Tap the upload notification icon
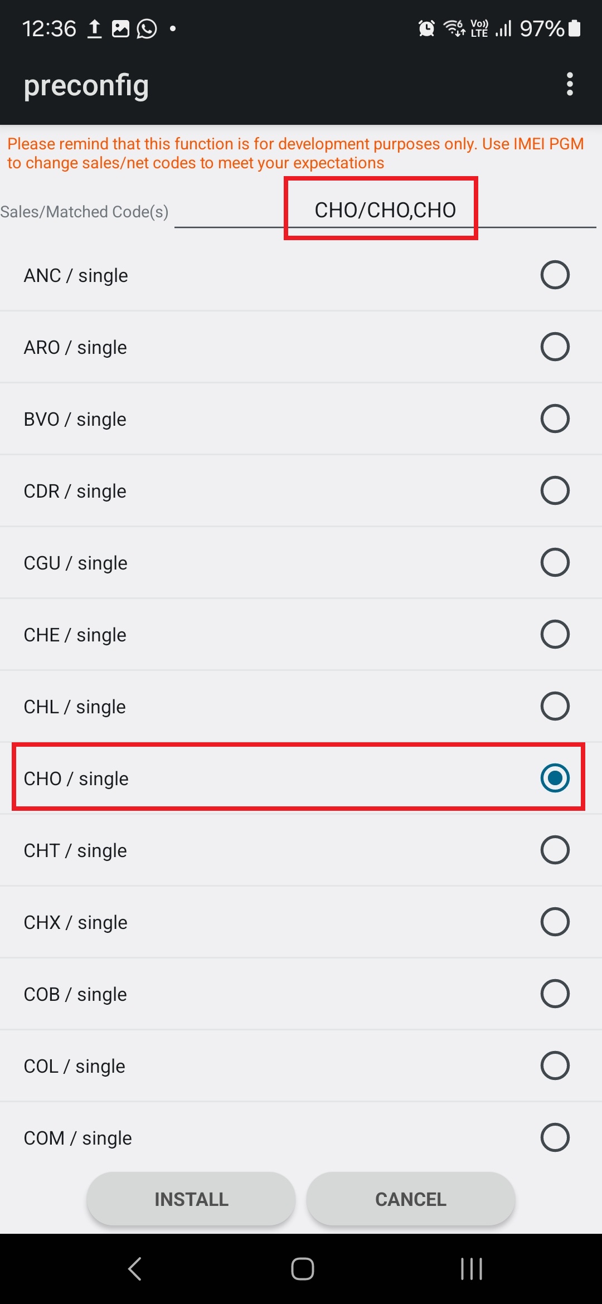This screenshot has width=602, height=1304. (x=95, y=28)
